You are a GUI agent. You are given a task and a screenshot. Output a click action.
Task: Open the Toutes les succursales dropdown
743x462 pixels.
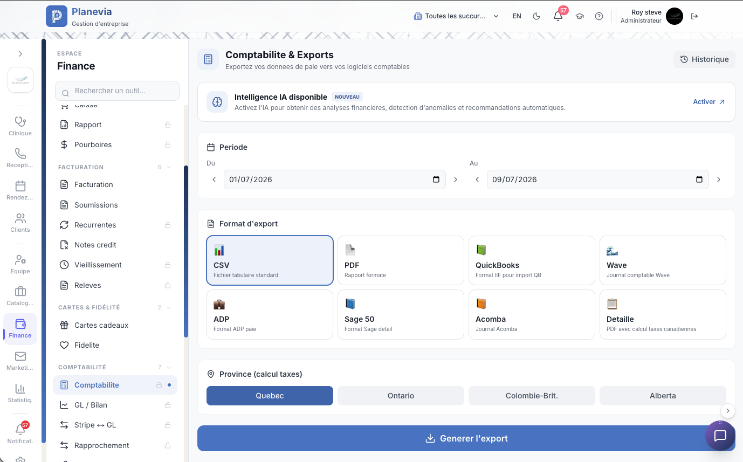[x=456, y=16]
